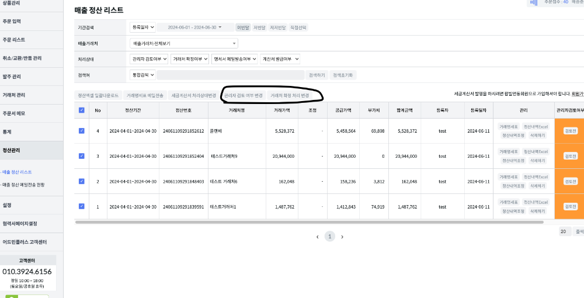Click the 정산기간 column header
The image size is (584, 298).
pos(133,110)
